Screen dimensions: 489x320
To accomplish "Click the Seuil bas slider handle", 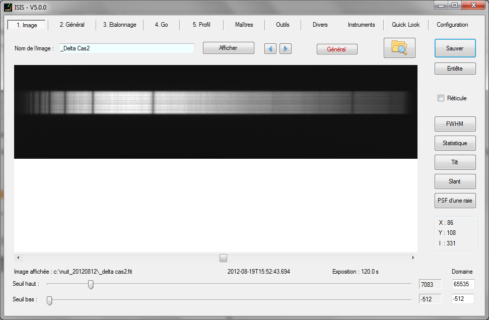I will tap(49, 300).
